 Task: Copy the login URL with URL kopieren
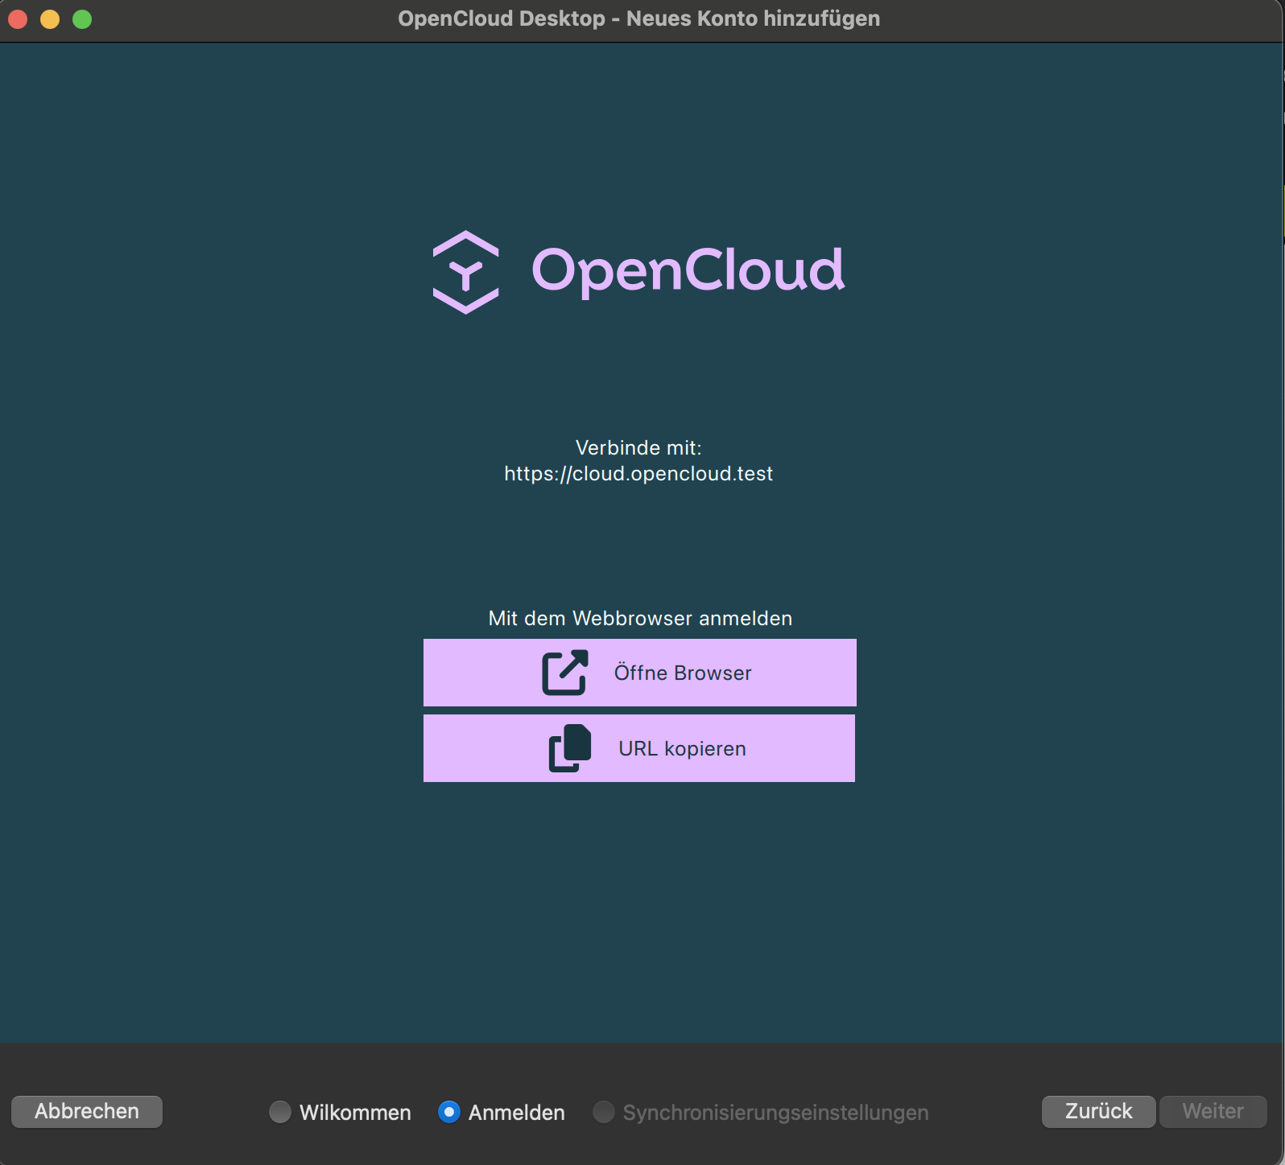click(x=639, y=748)
